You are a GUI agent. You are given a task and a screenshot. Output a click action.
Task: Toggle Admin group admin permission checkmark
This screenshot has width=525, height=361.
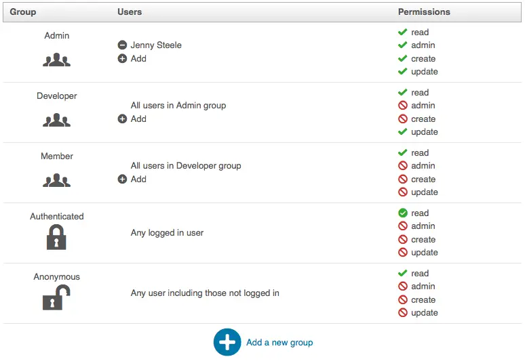(402, 45)
